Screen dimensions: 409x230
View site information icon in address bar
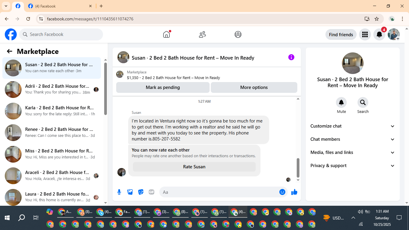(x=41, y=19)
